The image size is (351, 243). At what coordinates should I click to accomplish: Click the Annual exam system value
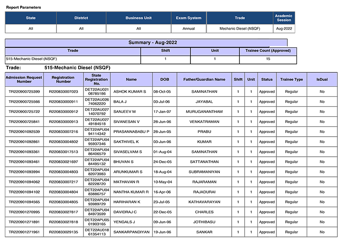tap(189, 28)
